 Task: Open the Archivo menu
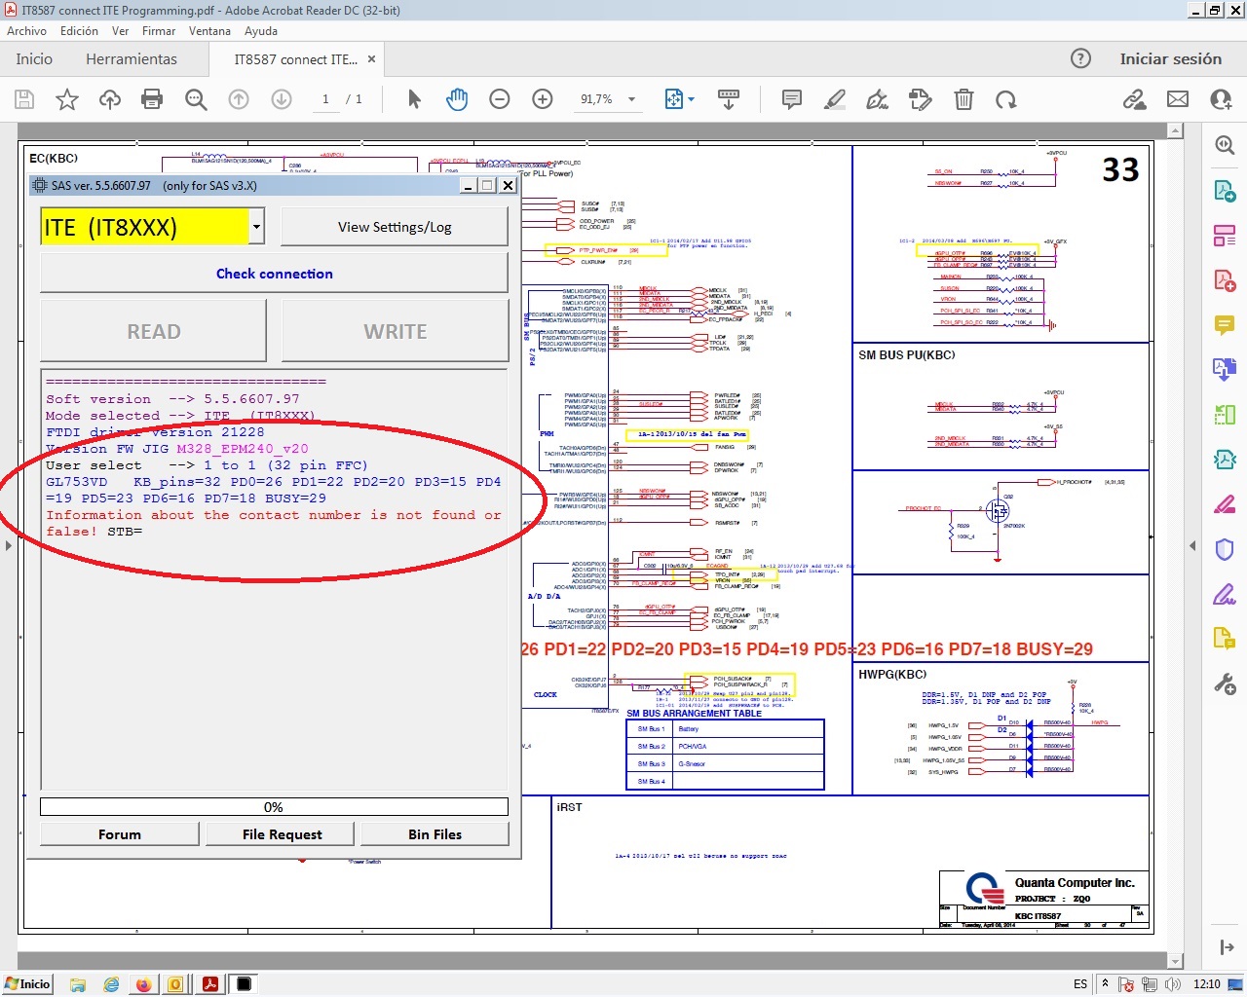point(26,31)
